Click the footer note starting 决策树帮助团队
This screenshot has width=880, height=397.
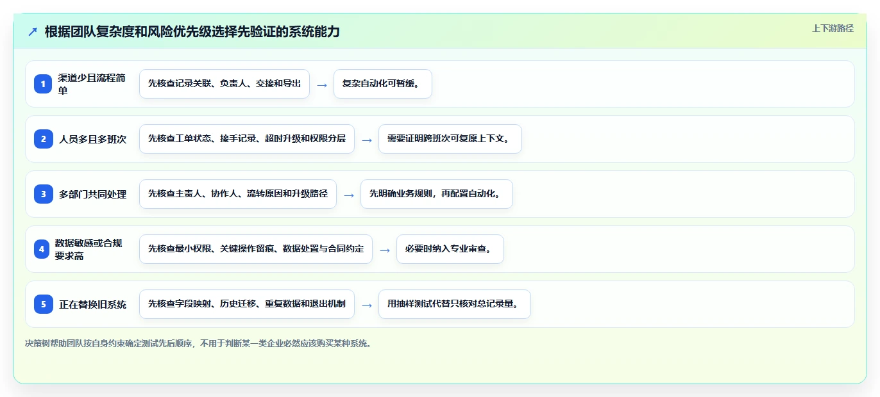tap(198, 343)
